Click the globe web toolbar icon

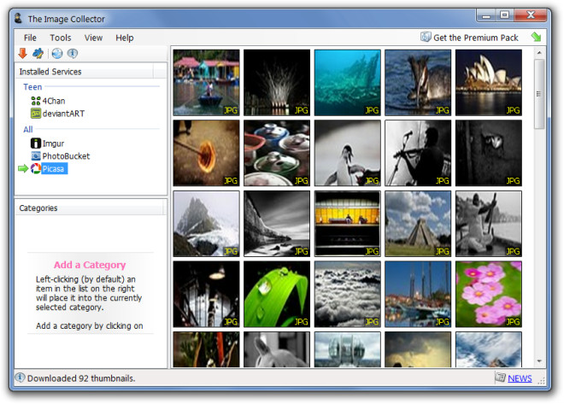point(57,54)
